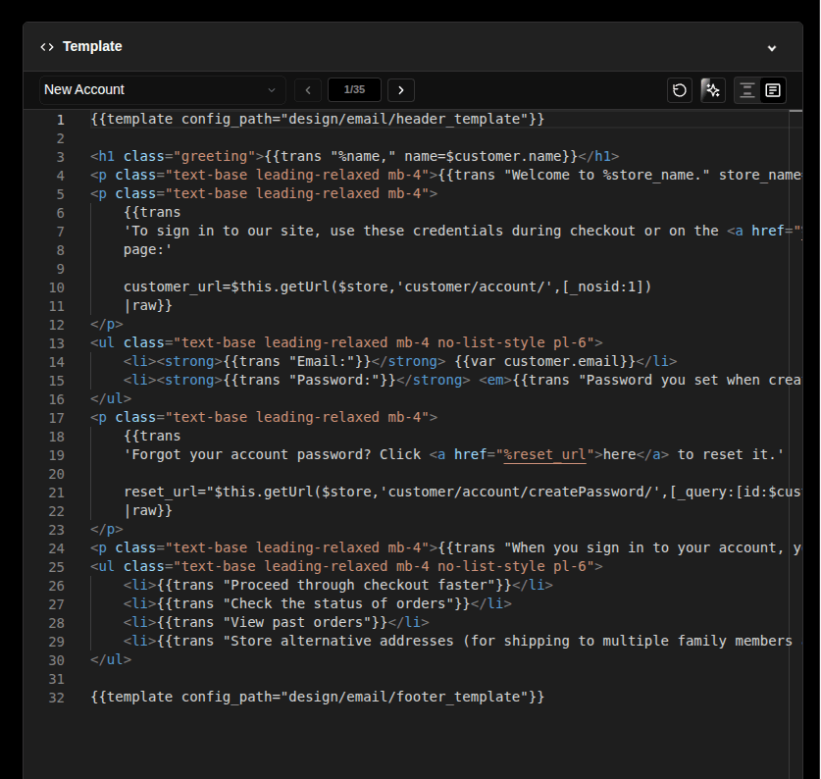Click the AI sparkle generation icon
Image resolution: width=821 pixels, height=779 pixels.
pos(712,89)
